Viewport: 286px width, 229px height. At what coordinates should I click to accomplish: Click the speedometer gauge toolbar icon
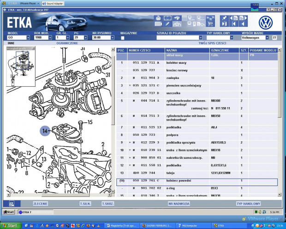tap(177, 24)
